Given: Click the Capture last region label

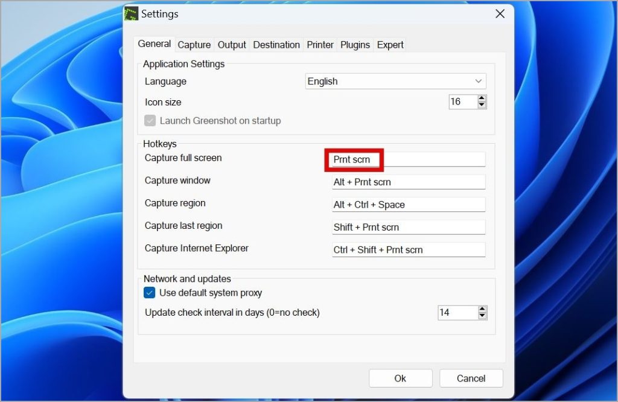Looking at the screenshot, I should point(183,225).
